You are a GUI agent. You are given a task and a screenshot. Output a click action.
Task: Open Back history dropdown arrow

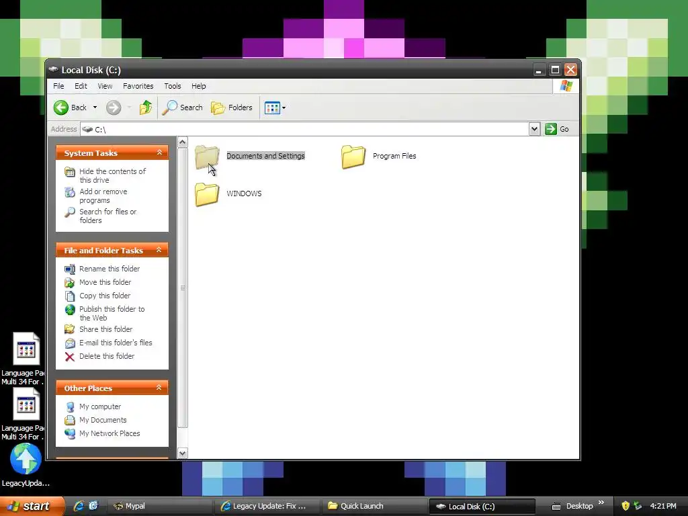95,107
